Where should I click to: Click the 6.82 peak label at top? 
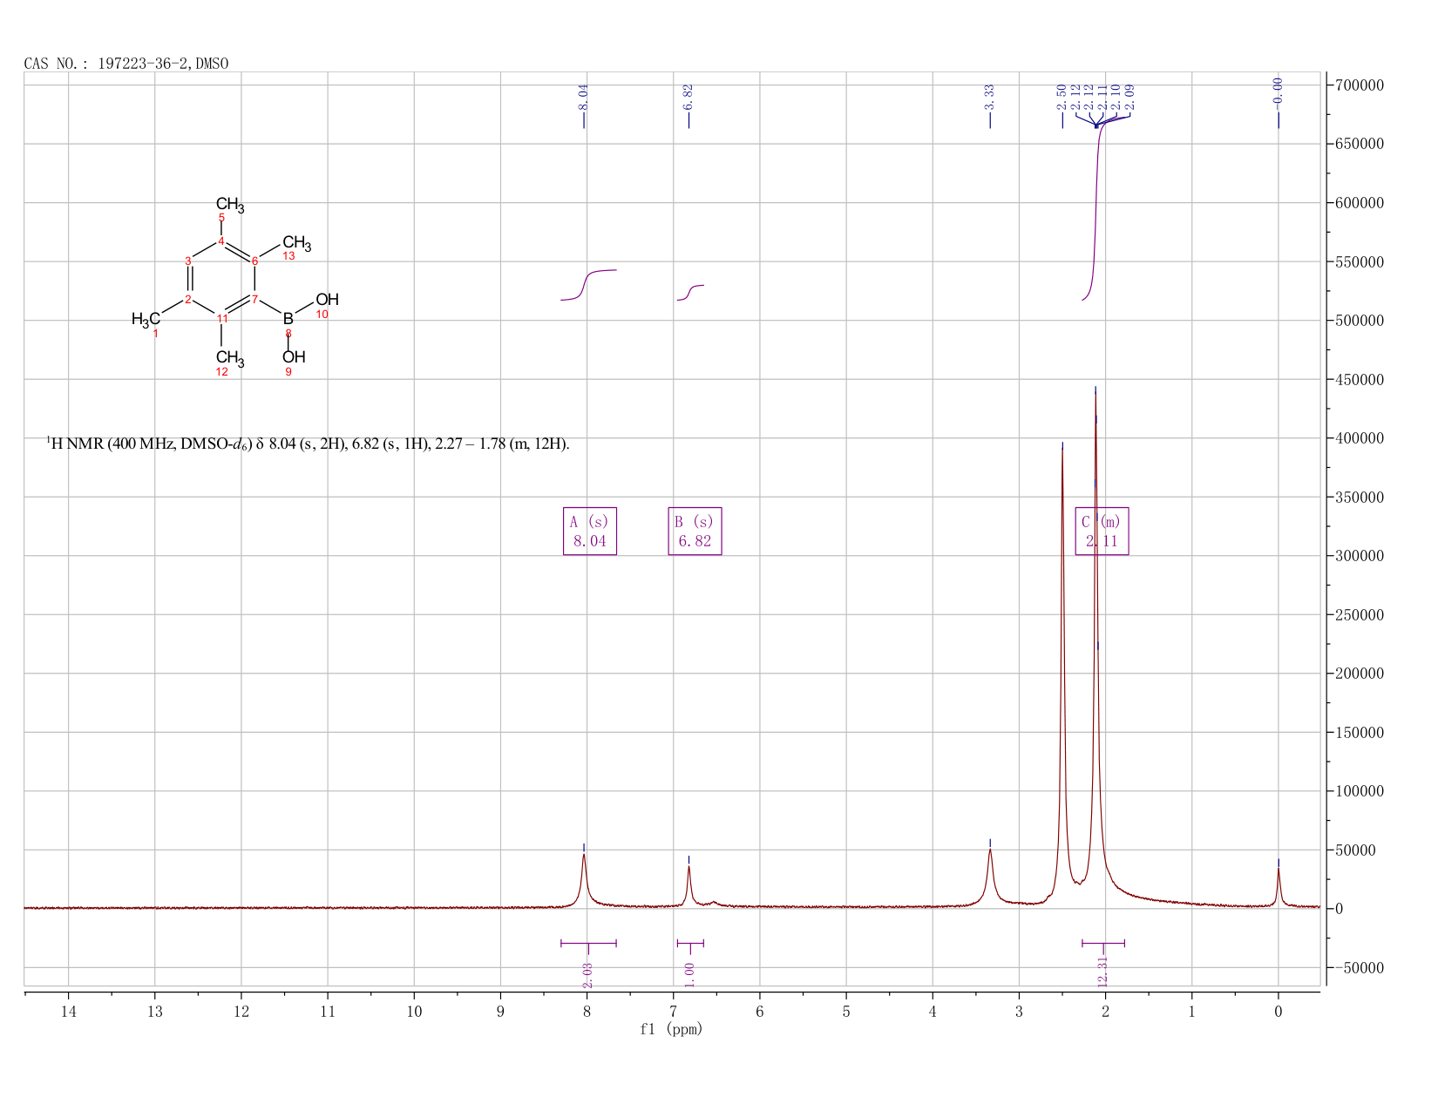coord(688,97)
